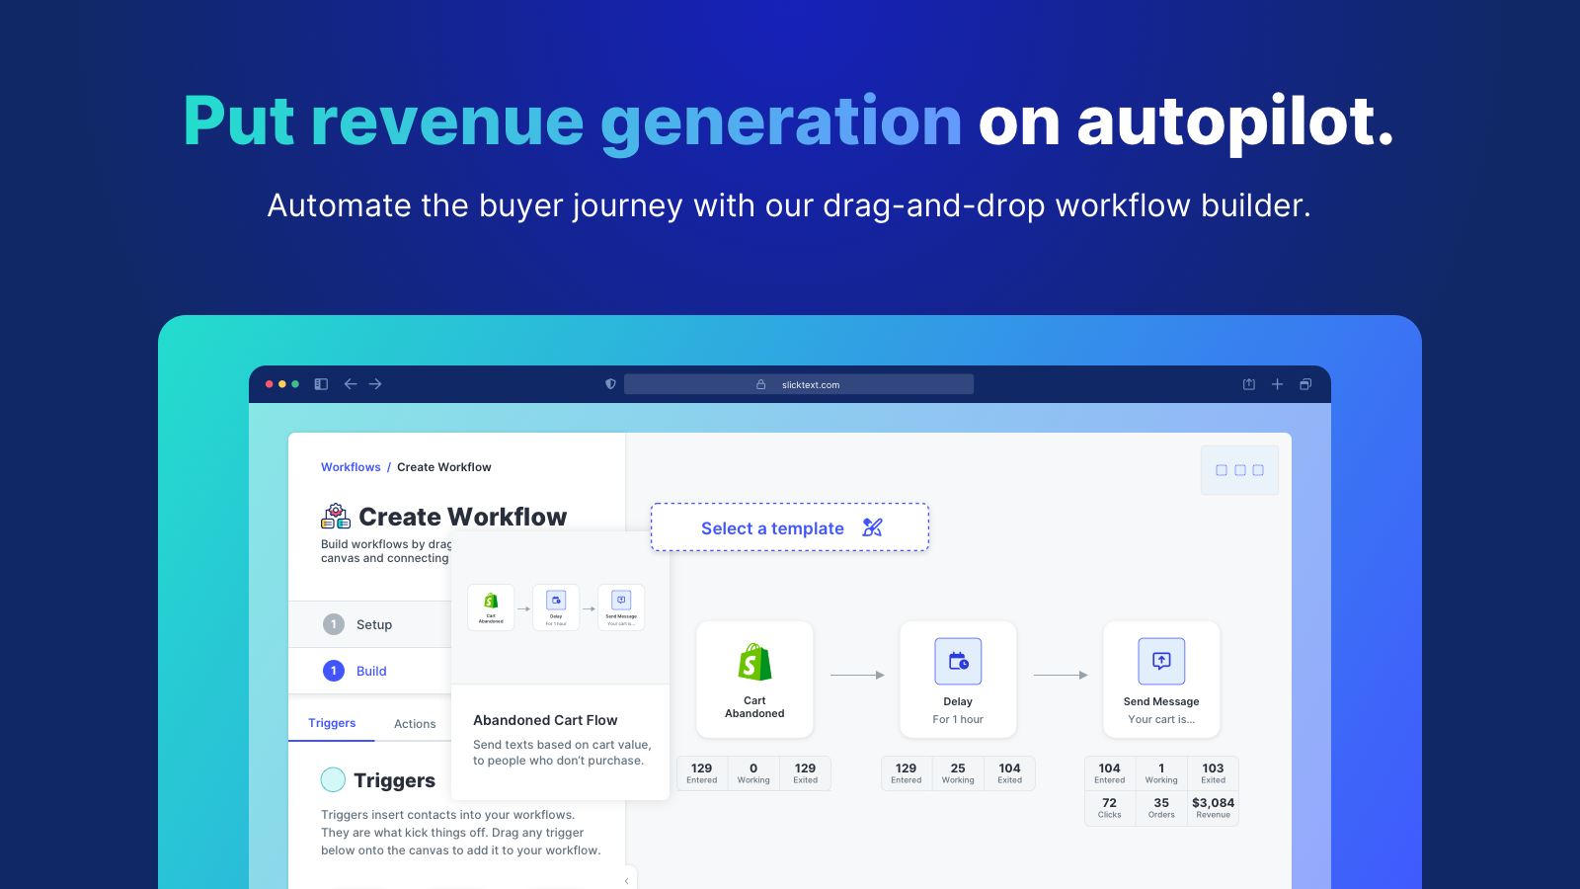Click the blue number badge next to Build
Image resolution: width=1580 pixels, height=889 pixels.
tap(334, 671)
